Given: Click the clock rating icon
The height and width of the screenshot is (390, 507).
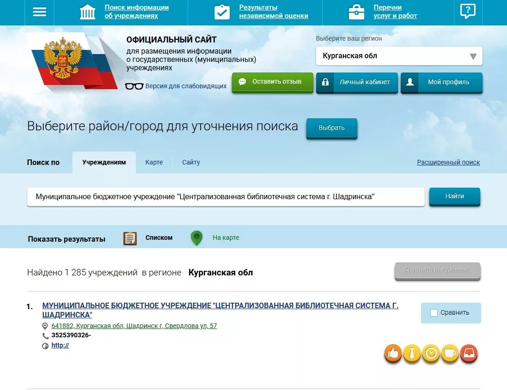Looking at the screenshot, I should click(431, 353).
